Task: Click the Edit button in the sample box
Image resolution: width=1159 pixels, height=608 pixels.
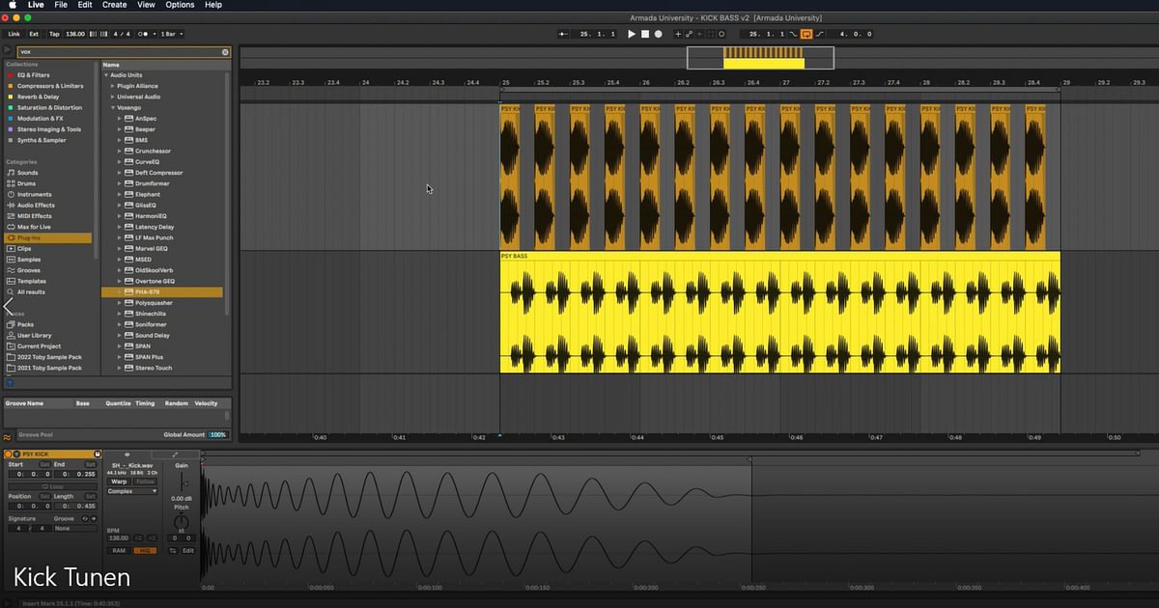Action: pos(188,550)
